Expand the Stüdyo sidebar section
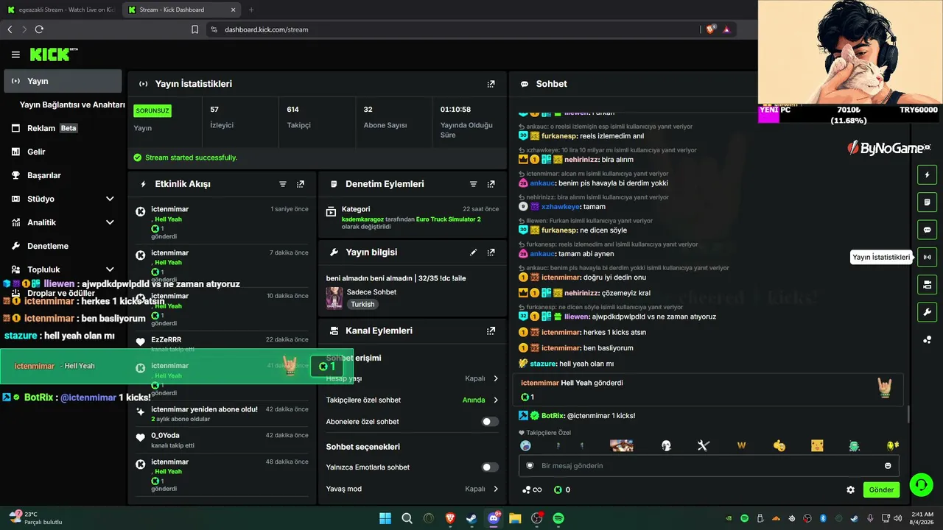The width and height of the screenshot is (943, 530). (x=110, y=199)
